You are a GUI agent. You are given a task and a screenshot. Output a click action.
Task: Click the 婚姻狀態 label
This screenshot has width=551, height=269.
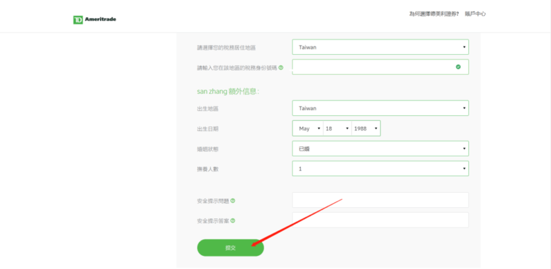208,149
